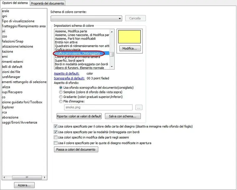Open 'delli di default' tree entry

(12, 67)
